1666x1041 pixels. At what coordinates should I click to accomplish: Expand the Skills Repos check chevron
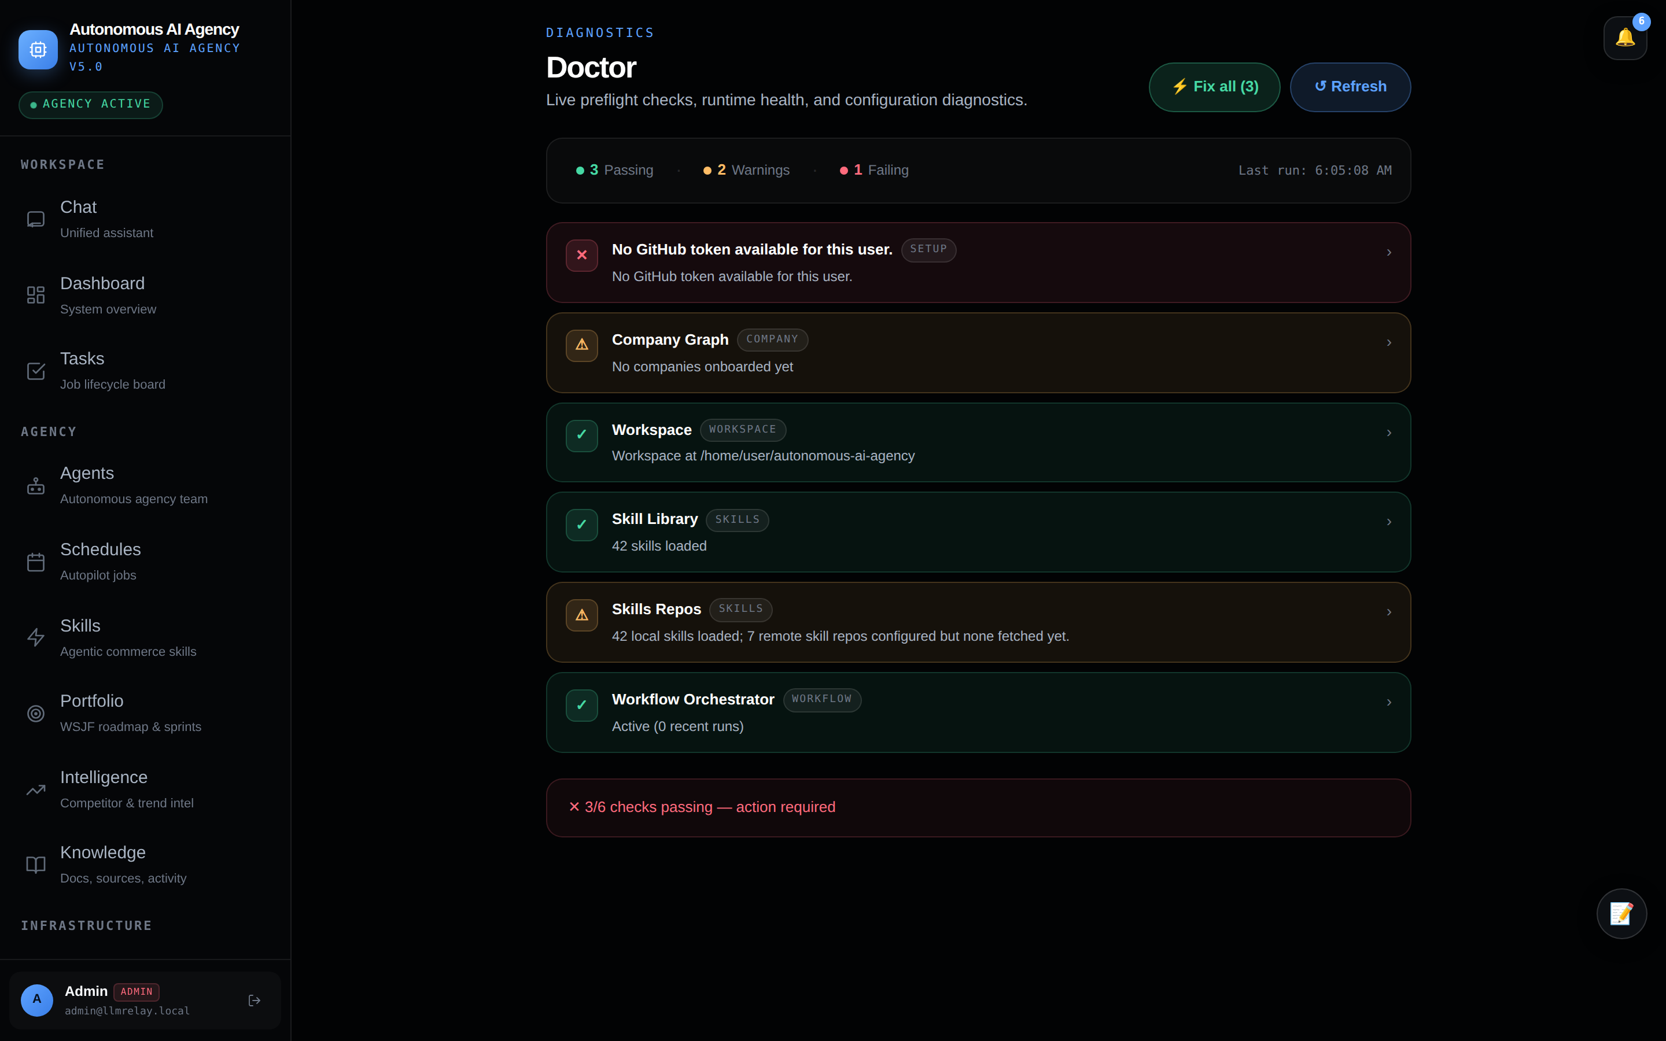coord(1389,613)
